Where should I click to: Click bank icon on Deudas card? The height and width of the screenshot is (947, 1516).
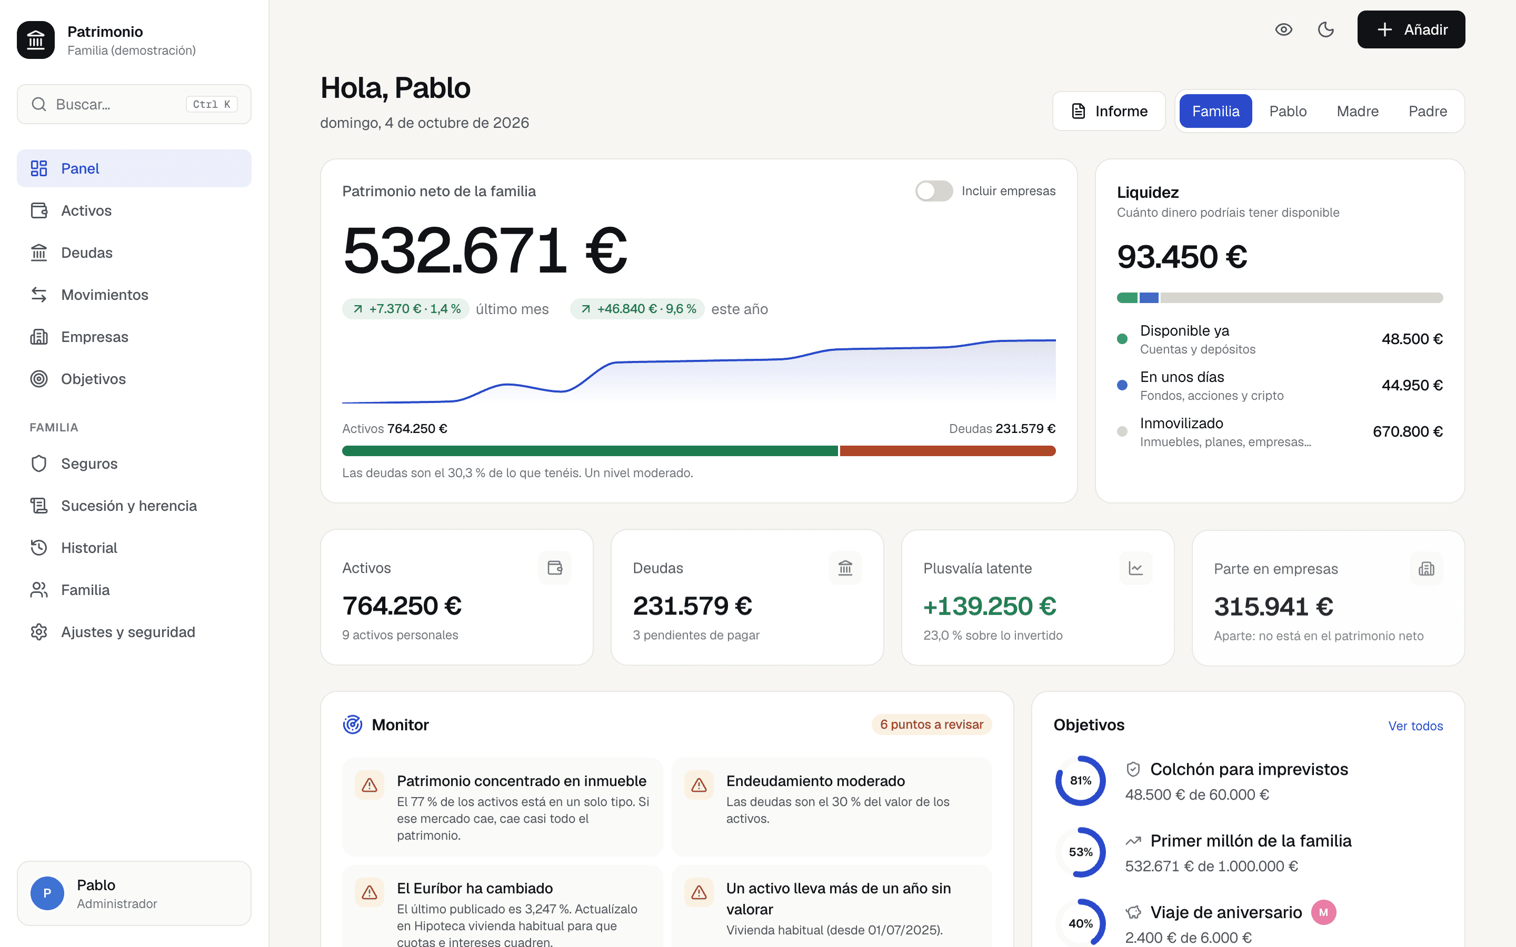point(845,568)
